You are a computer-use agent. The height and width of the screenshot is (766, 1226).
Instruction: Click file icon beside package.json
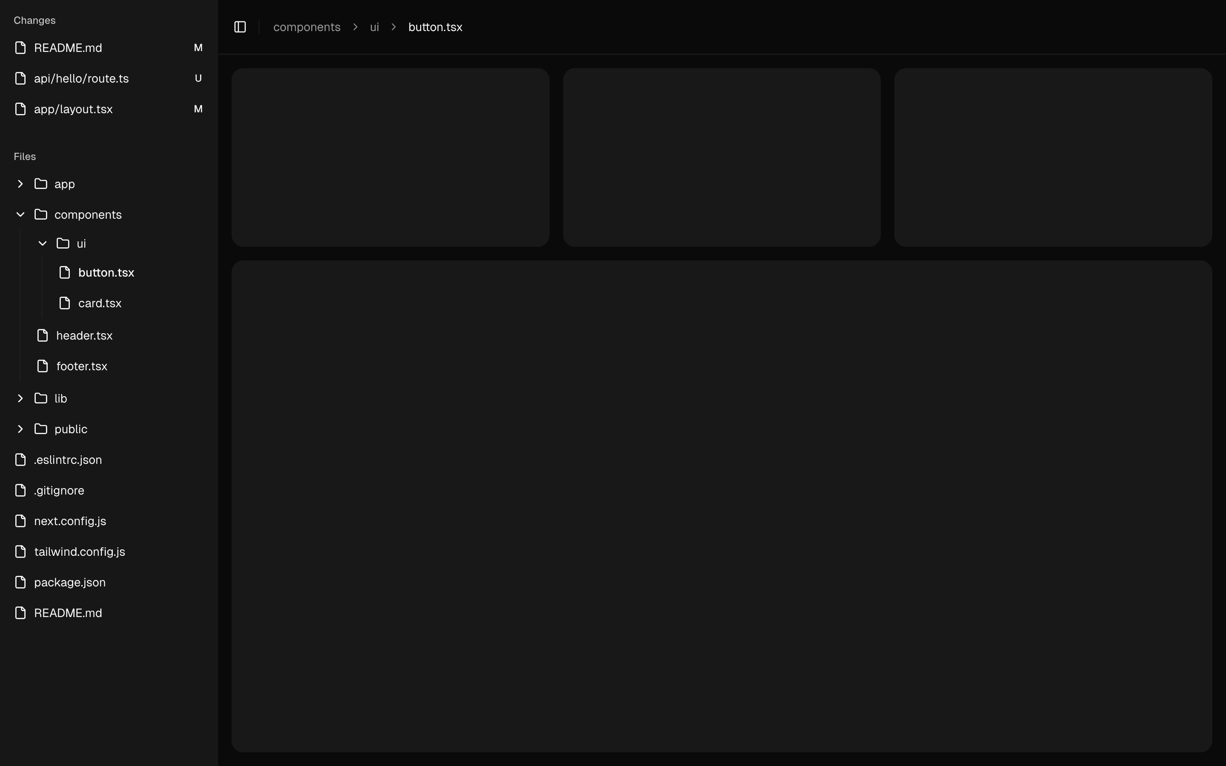20,582
